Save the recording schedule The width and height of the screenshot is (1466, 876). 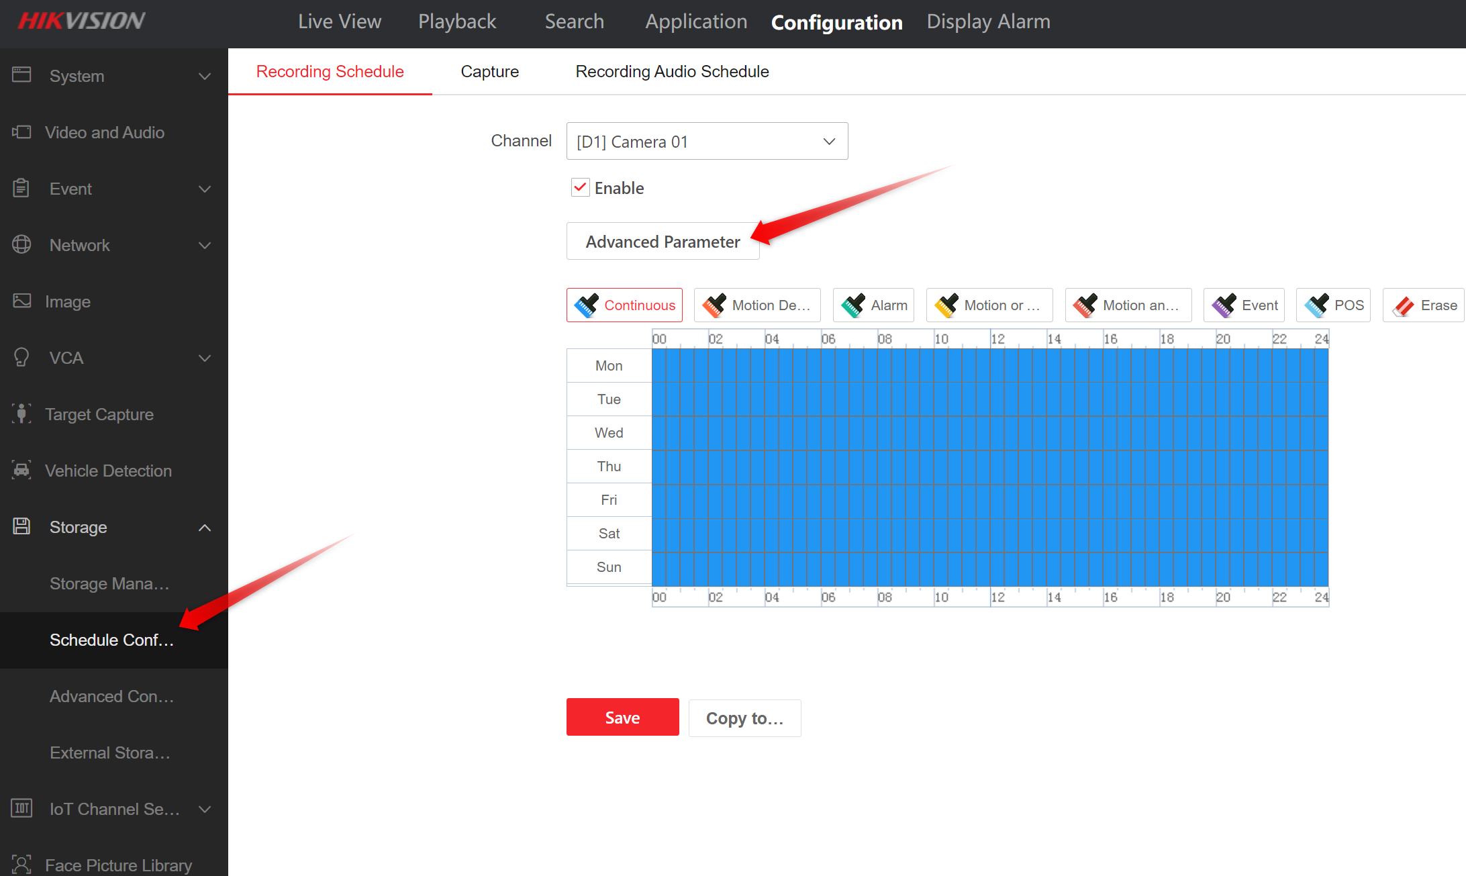pyautogui.click(x=623, y=718)
